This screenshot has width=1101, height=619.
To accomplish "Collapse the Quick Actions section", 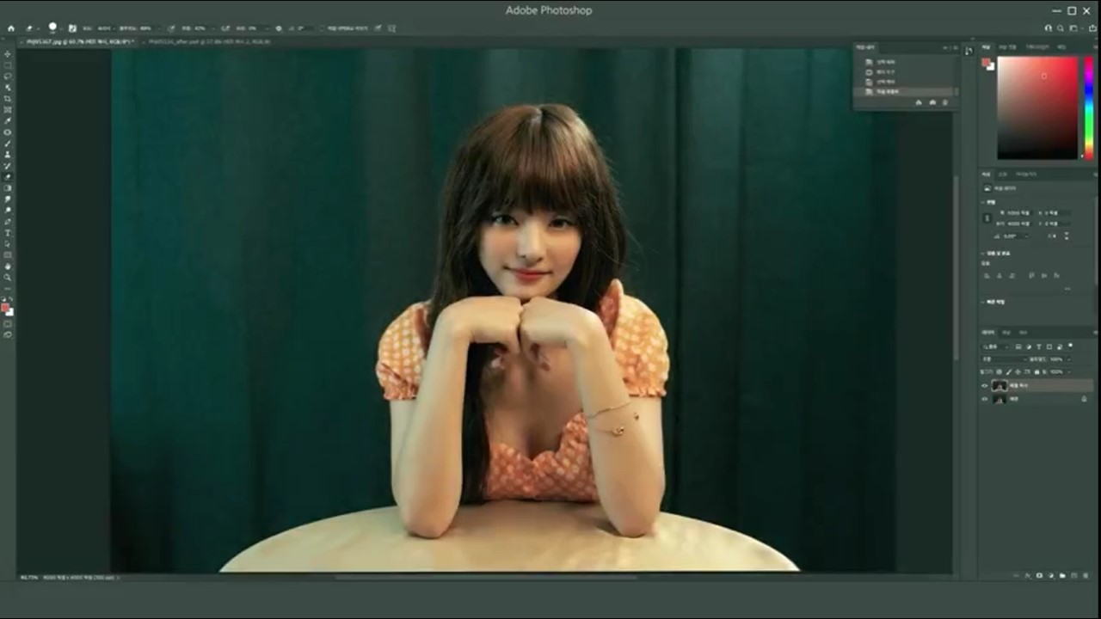I will (982, 302).
